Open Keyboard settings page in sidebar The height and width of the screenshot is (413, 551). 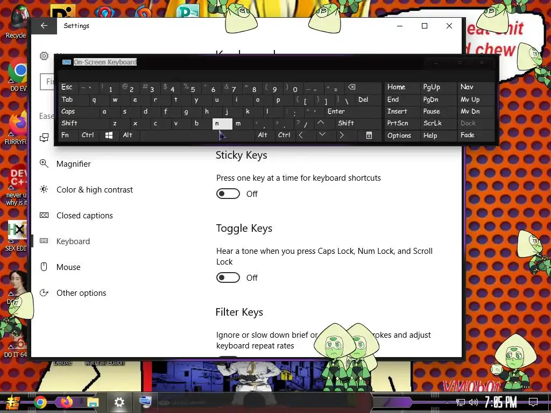coord(73,241)
